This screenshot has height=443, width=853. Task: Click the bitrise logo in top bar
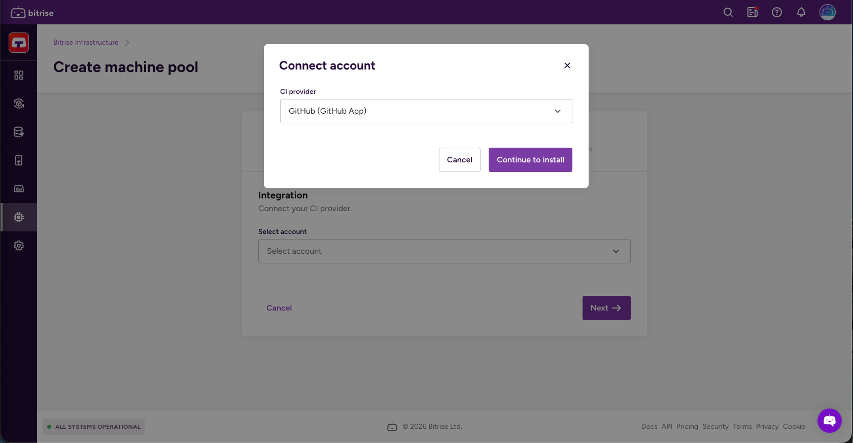[32, 12]
